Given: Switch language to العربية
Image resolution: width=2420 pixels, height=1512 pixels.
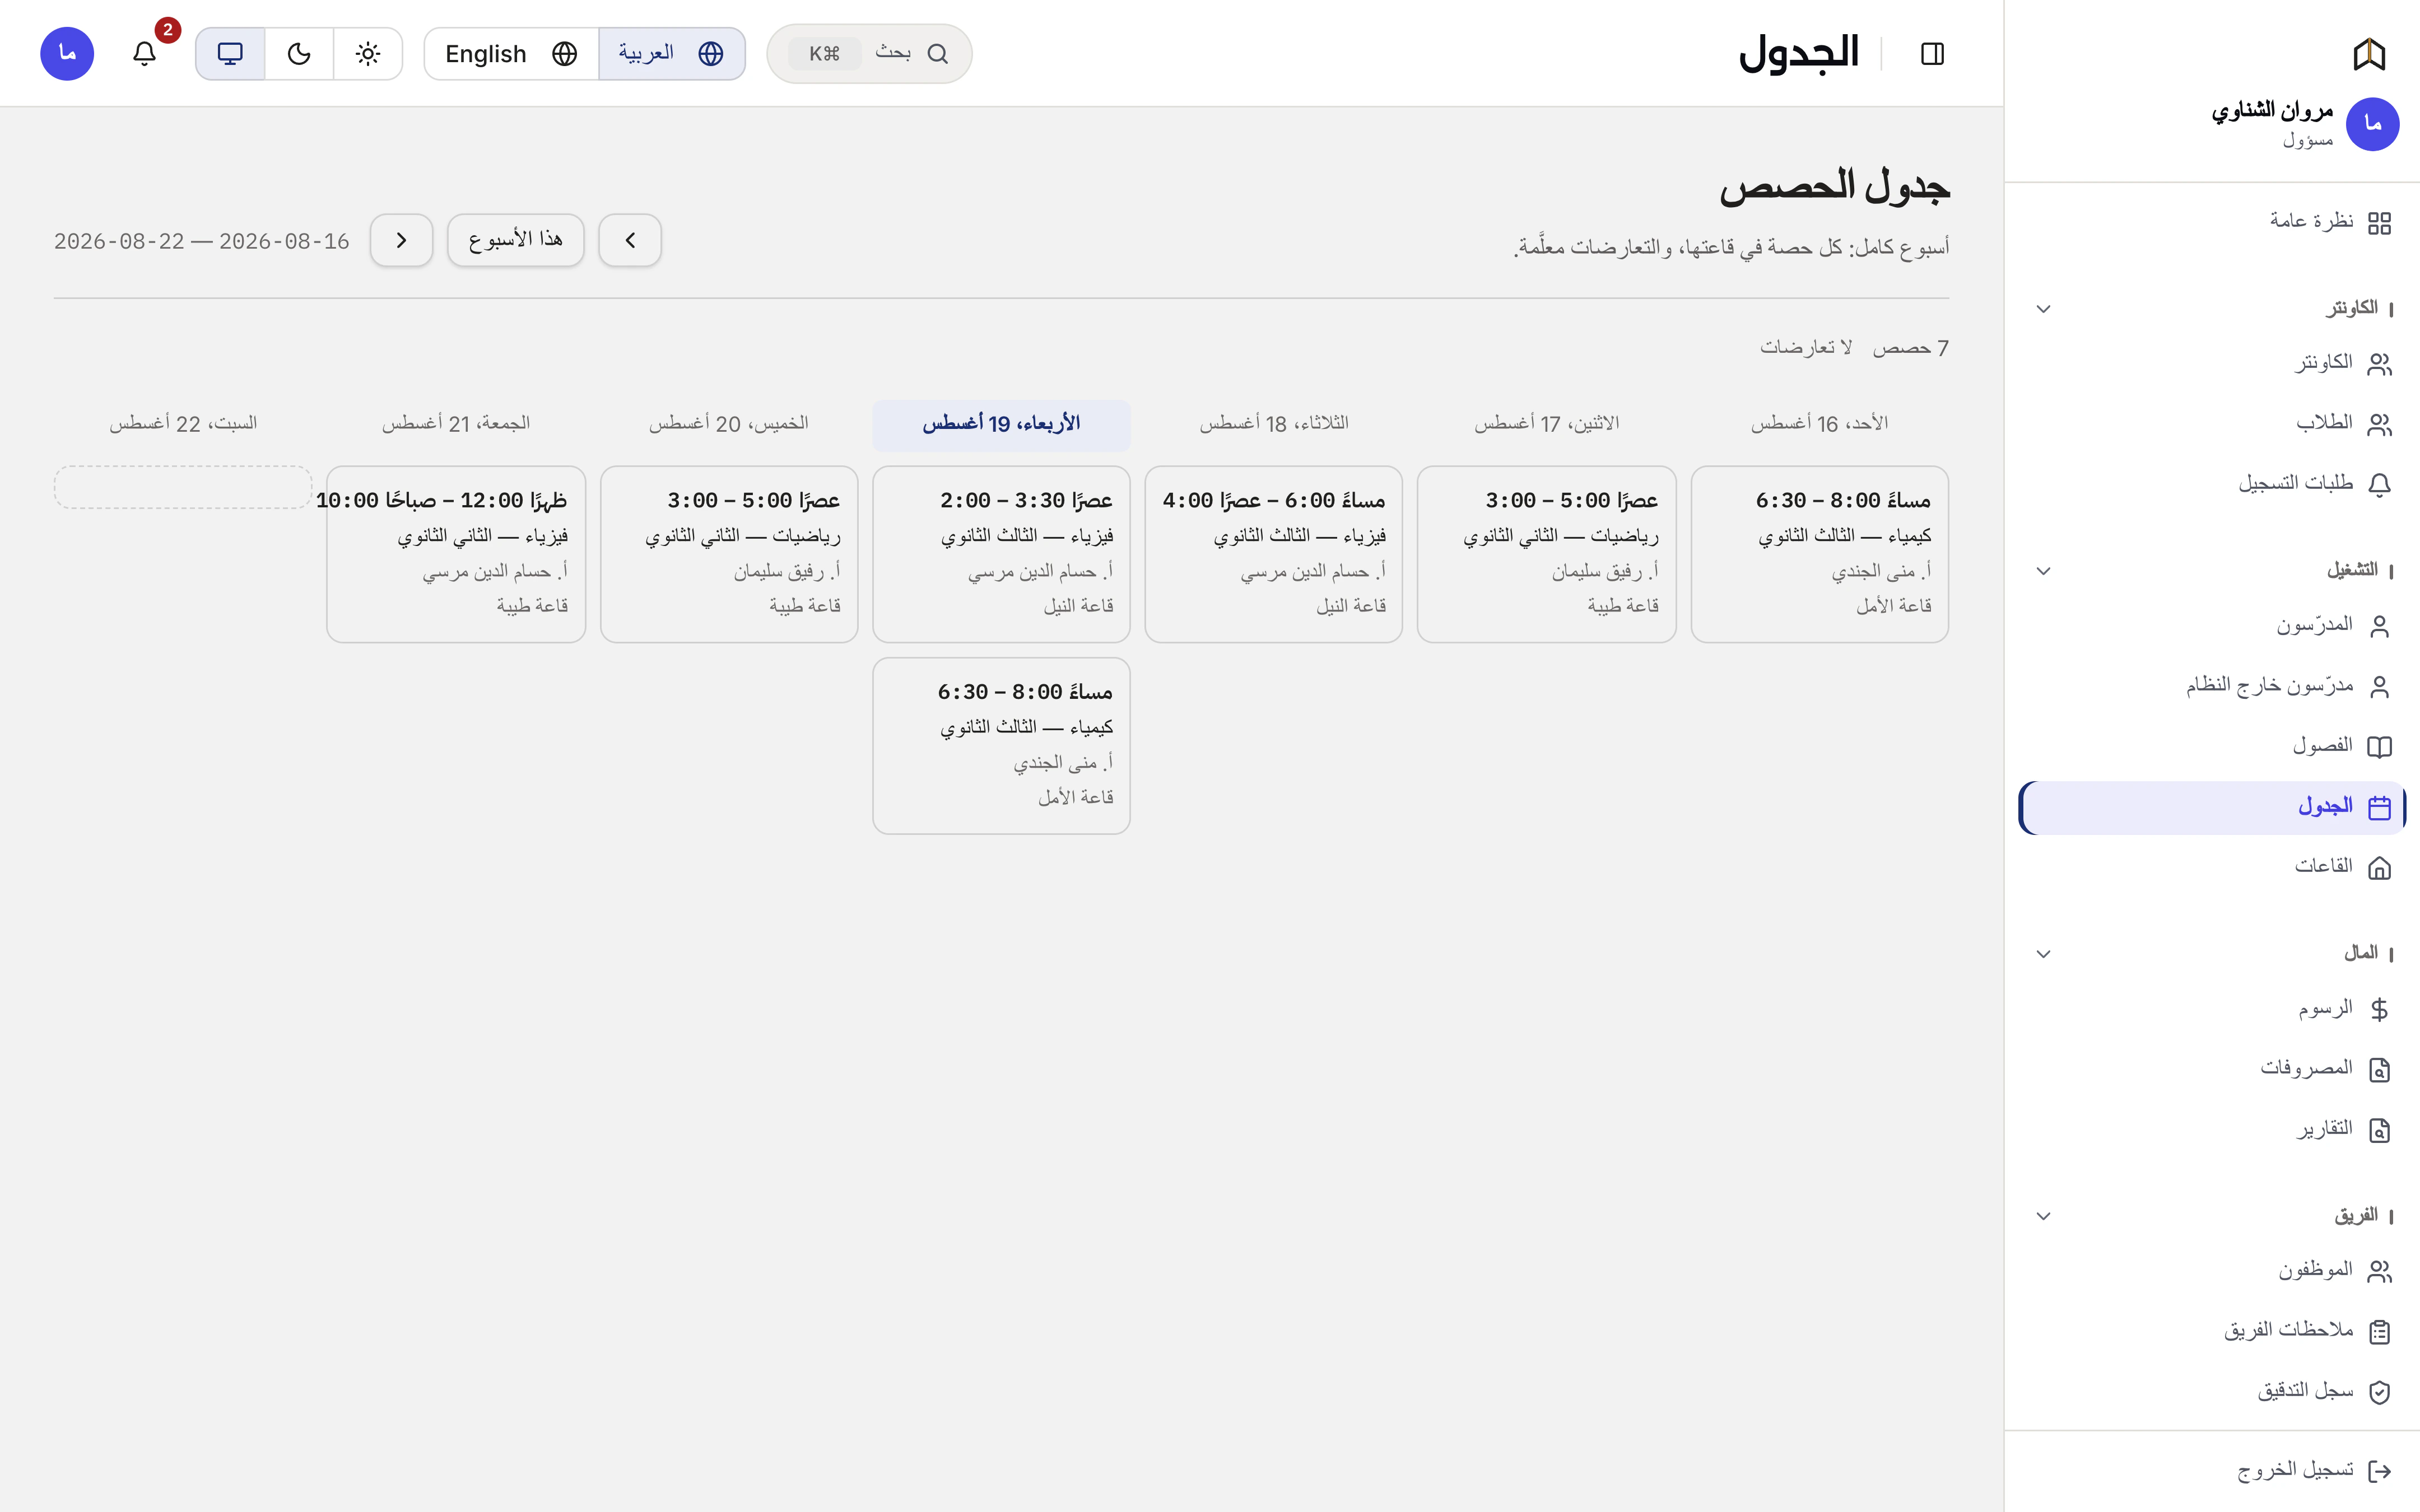Looking at the screenshot, I should click(x=672, y=53).
